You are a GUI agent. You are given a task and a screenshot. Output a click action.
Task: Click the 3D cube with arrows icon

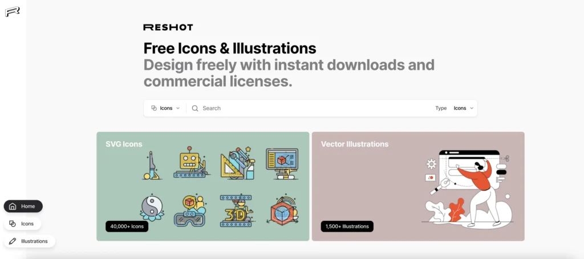click(282, 209)
